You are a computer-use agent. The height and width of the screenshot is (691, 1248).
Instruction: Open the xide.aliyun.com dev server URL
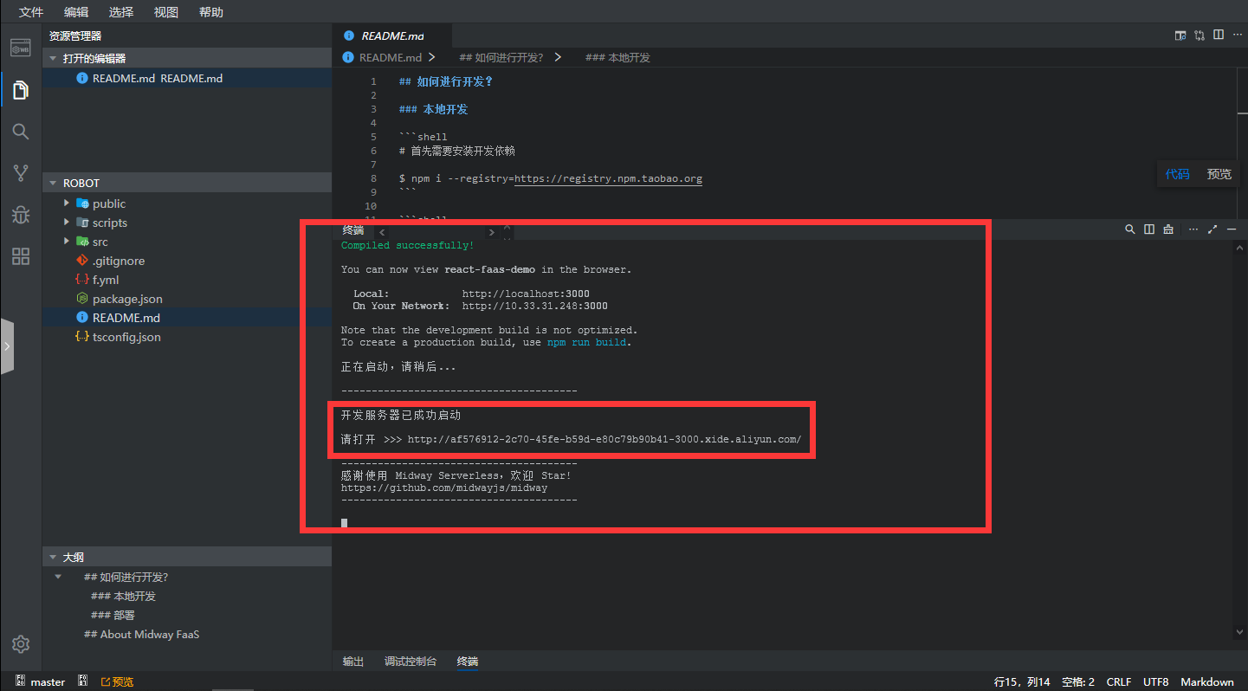pos(605,439)
